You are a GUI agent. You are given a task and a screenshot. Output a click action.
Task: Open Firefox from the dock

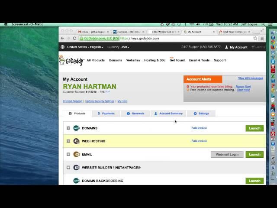pos(273,47)
